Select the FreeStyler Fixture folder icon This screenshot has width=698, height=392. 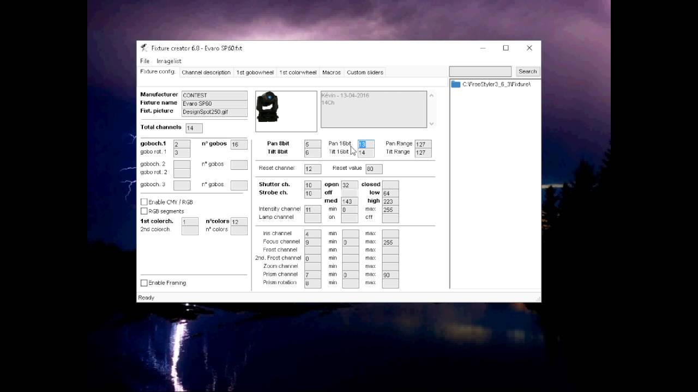(456, 84)
